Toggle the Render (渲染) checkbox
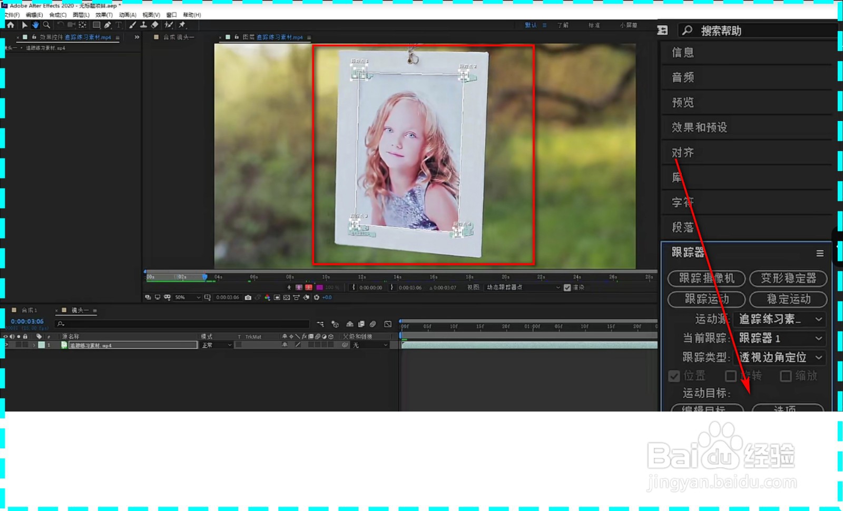Image resolution: width=843 pixels, height=511 pixels. pos(567,287)
